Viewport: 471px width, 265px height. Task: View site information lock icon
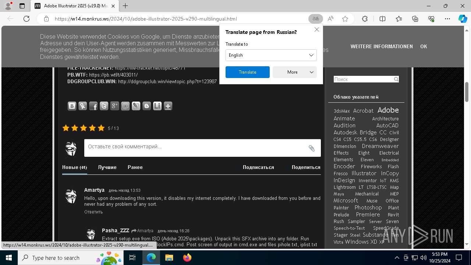tap(46, 19)
